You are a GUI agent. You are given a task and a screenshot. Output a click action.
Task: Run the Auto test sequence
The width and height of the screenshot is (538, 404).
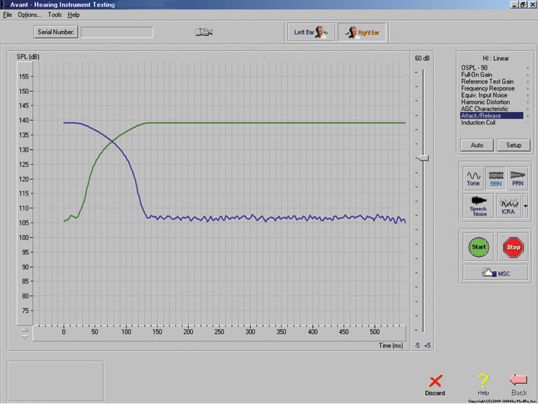tap(476, 145)
